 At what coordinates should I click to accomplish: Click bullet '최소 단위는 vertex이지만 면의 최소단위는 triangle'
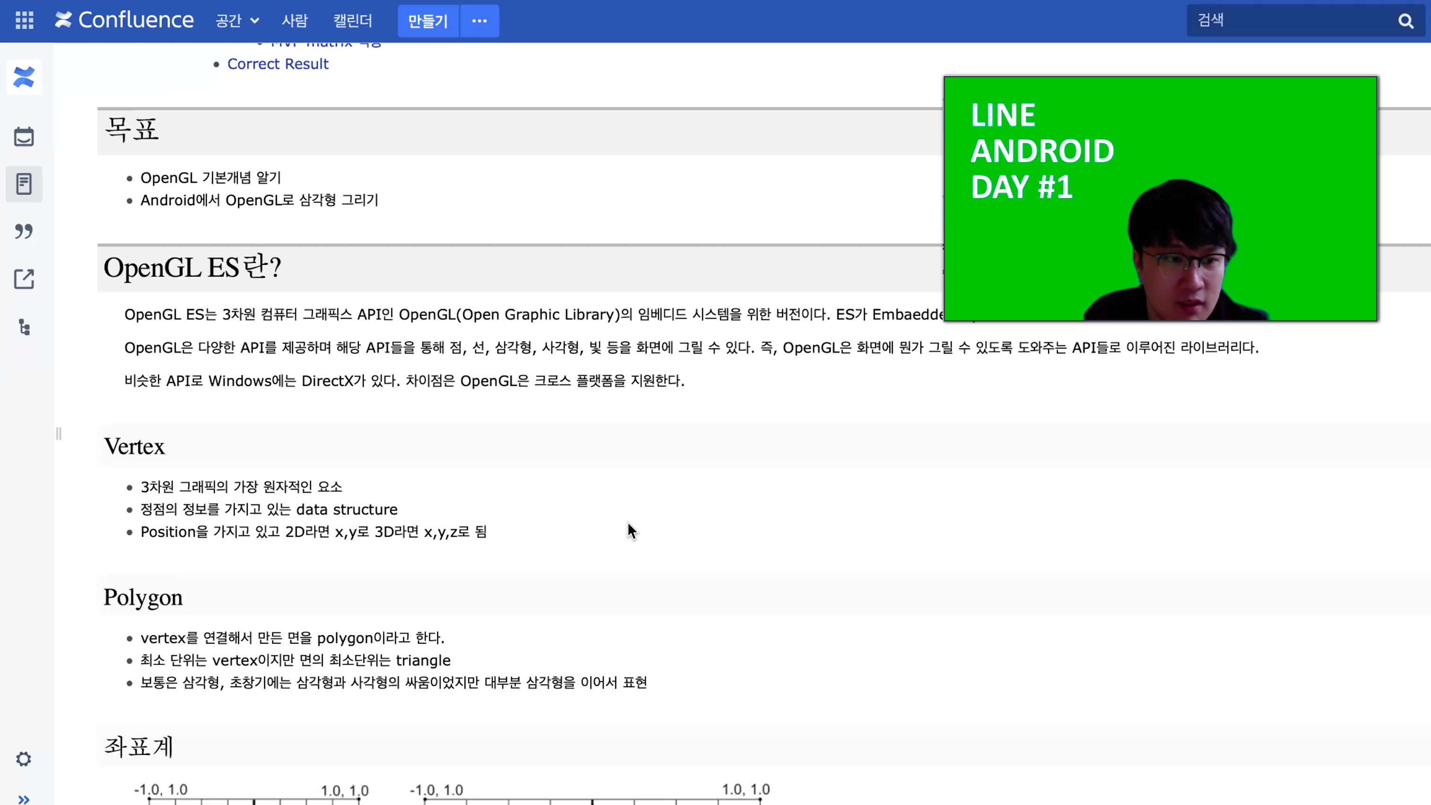pos(295,660)
